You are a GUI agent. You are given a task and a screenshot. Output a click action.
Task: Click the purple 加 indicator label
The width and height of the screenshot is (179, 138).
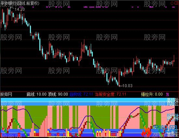tap(168, 94)
